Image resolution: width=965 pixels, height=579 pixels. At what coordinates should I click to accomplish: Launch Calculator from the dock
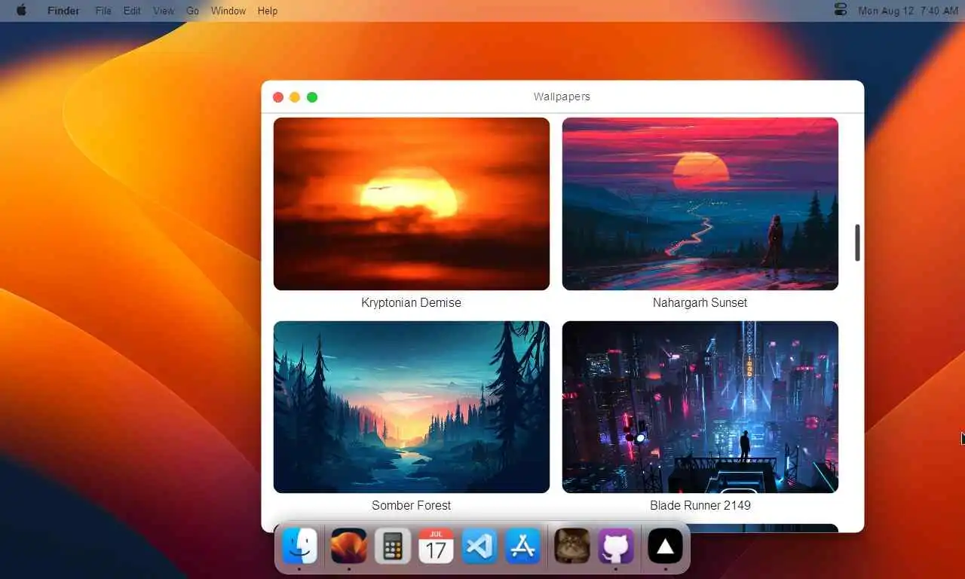click(392, 546)
